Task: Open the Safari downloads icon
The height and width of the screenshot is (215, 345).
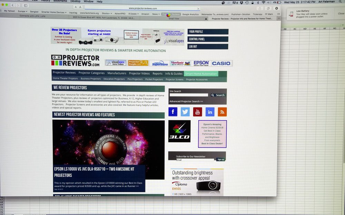Action: 277,8
